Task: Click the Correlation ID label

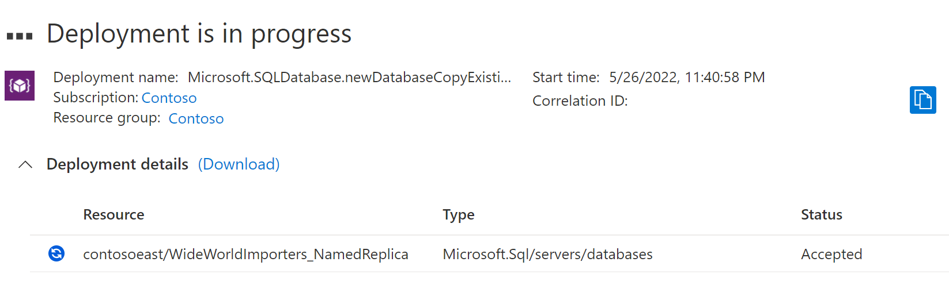Action: (580, 101)
